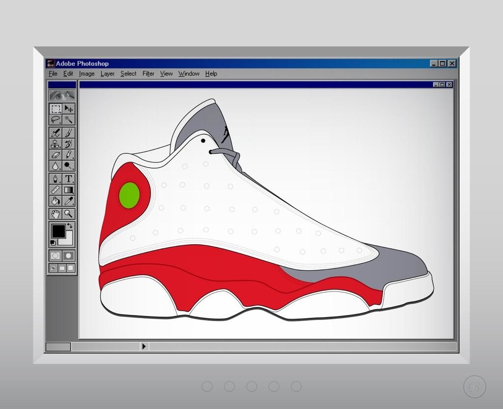Screen dimensions: 503x409
Task: Select the Zoom magnifier tool
Action: [68, 214]
